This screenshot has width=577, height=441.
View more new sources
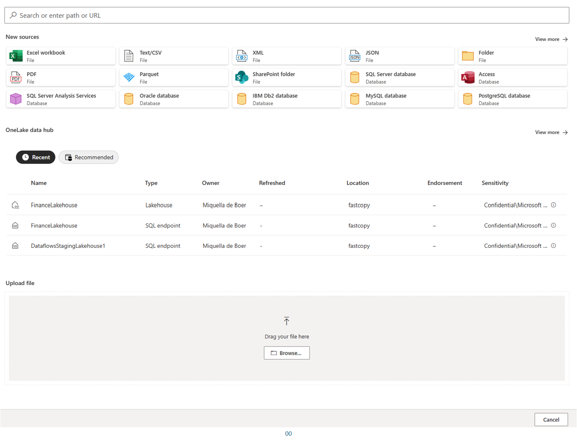point(551,39)
